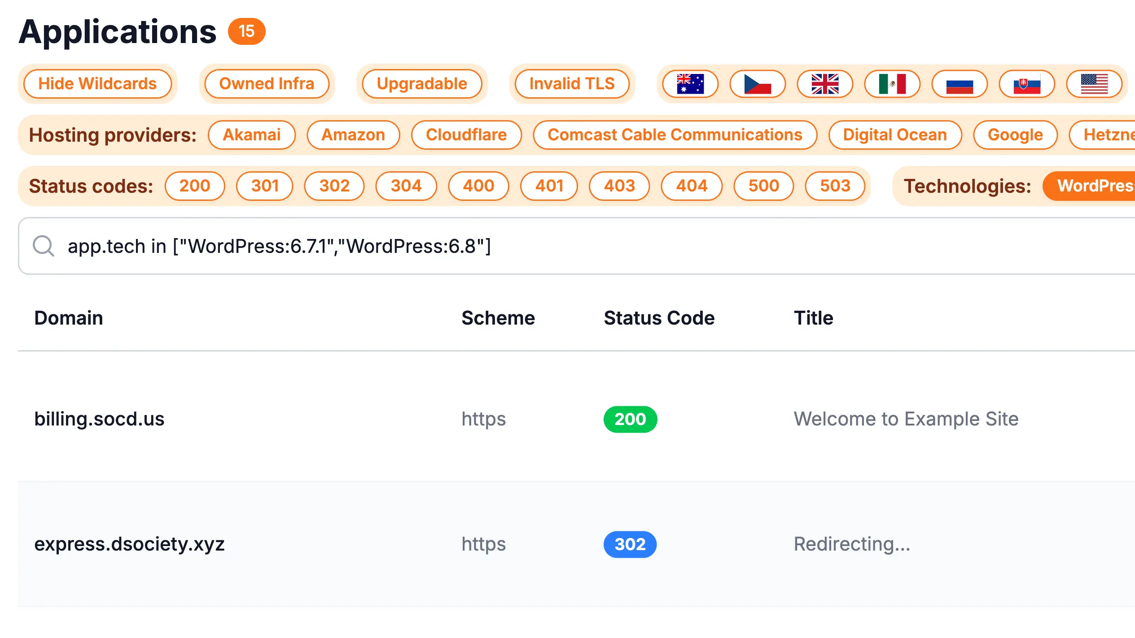Select 'Welcome to Example Site' title text
The width and height of the screenshot is (1135, 638).
coord(906,419)
